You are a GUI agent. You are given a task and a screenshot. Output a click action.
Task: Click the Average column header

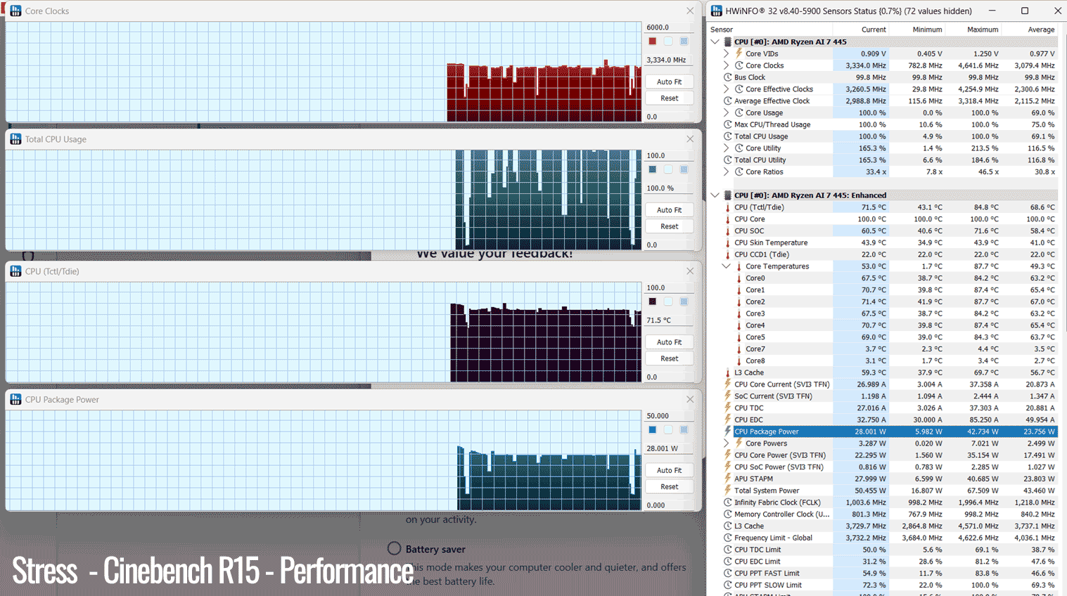1030,30
